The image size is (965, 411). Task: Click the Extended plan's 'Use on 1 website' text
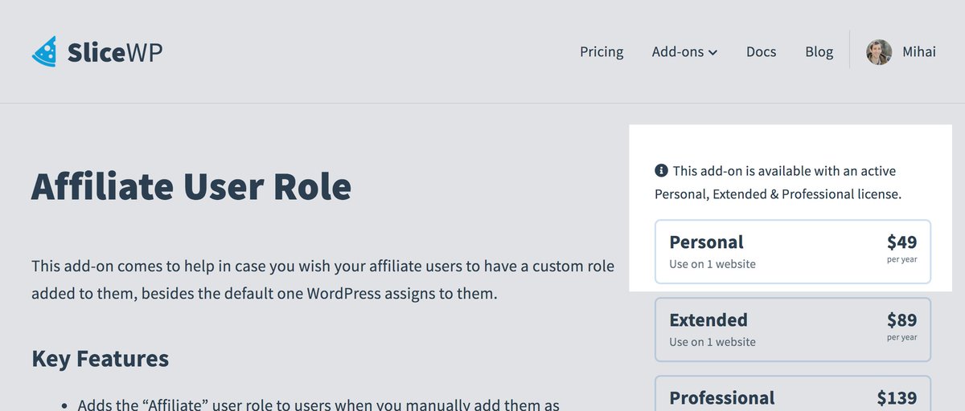tap(712, 341)
